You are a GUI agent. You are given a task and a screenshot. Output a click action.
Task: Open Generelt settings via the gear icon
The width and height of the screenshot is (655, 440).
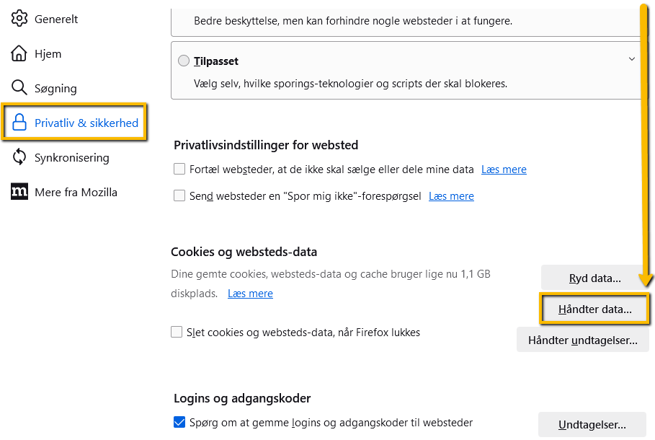point(19,19)
